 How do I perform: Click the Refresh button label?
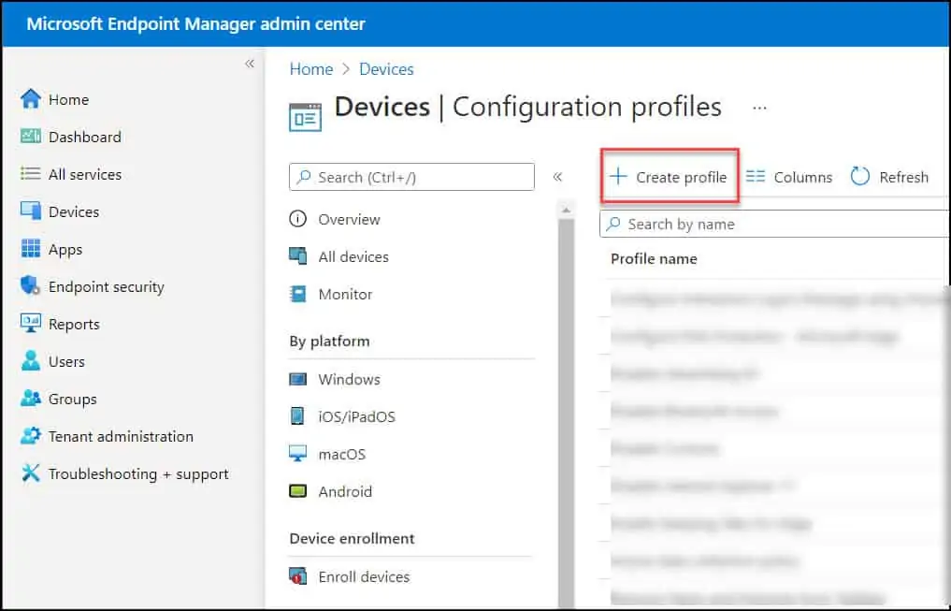click(x=903, y=177)
